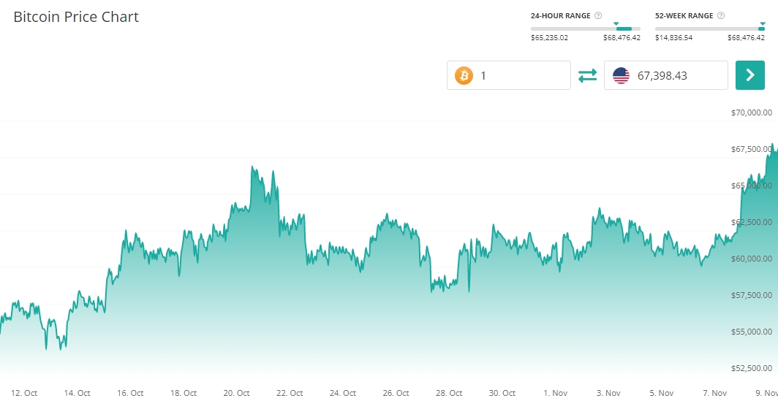Click the 20. Oct date label
The width and height of the screenshot is (778, 401).
pyautogui.click(x=237, y=393)
